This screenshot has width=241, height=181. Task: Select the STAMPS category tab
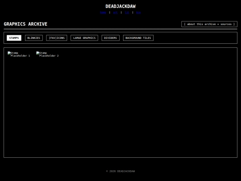(x=14, y=38)
